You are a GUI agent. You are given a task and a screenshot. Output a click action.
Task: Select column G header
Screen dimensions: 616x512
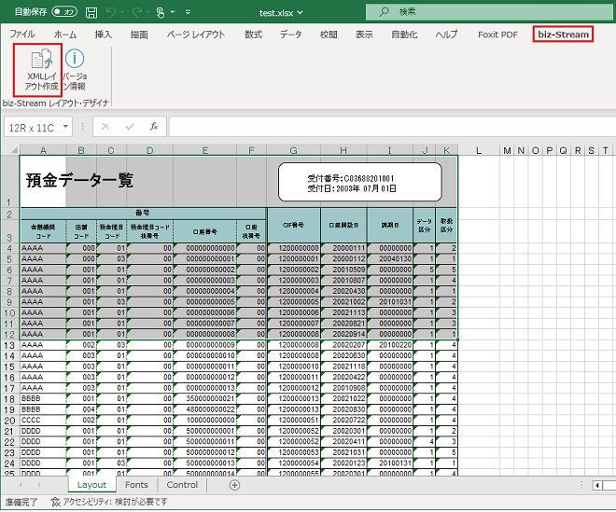coord(293,150)
